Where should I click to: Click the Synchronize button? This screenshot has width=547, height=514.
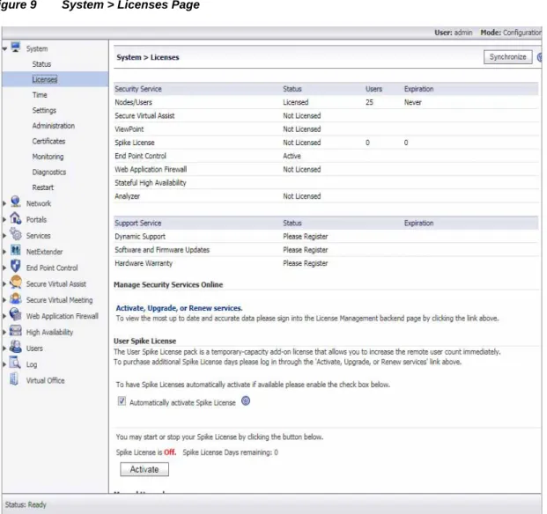508,57
